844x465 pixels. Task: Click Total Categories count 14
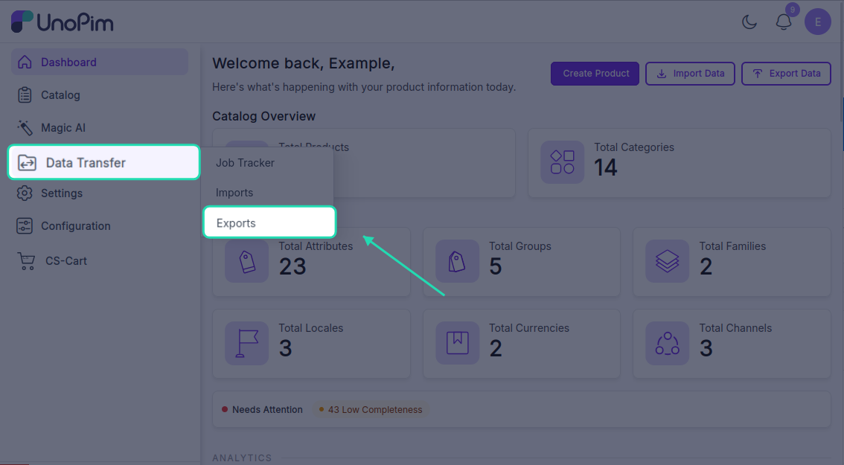pyautogui.click(x=606, y=168)
